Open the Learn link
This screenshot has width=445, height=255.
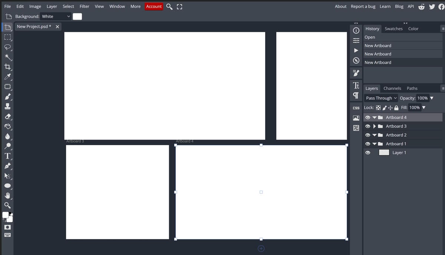click(385, 6)
